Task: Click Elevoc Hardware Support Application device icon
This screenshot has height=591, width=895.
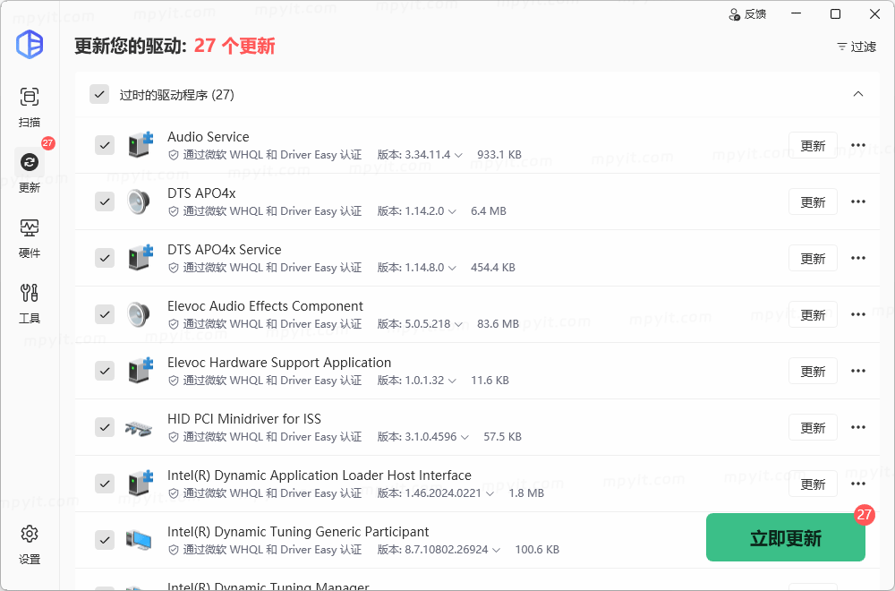Action: coord(141,371)
